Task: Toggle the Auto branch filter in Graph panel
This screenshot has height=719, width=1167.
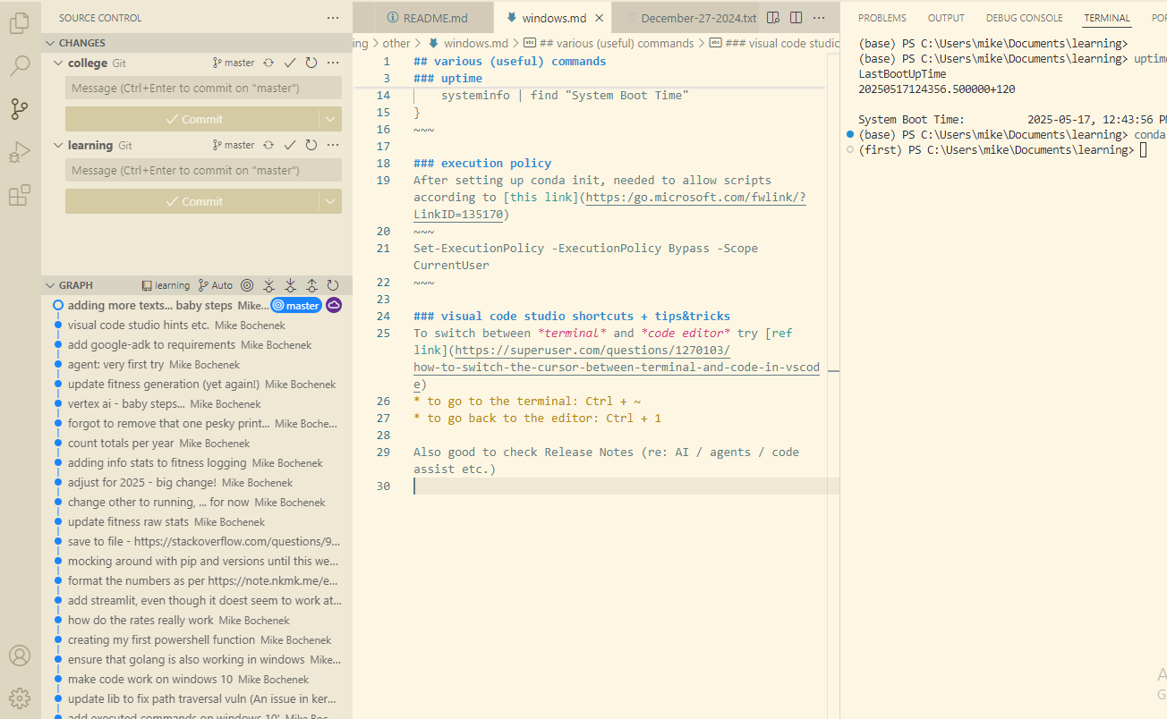Action: click(215, 284)
